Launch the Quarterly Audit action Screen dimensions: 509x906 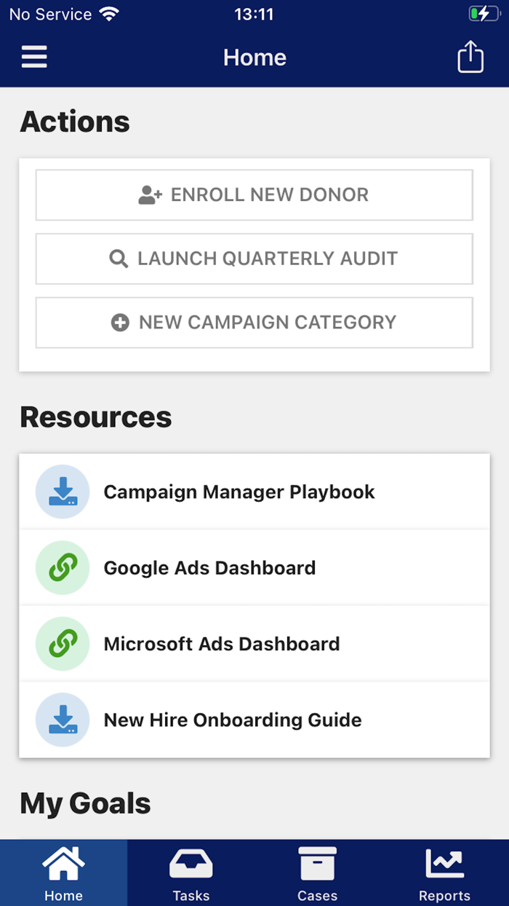coord(254,259)
